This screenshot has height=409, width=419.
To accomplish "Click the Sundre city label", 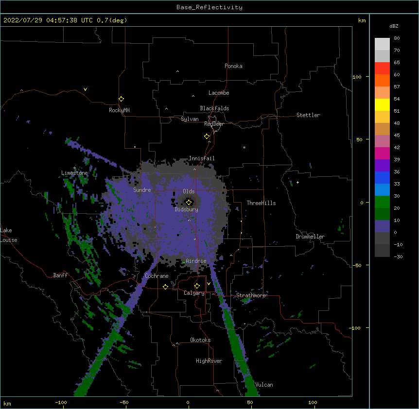I will coord(142,190).
